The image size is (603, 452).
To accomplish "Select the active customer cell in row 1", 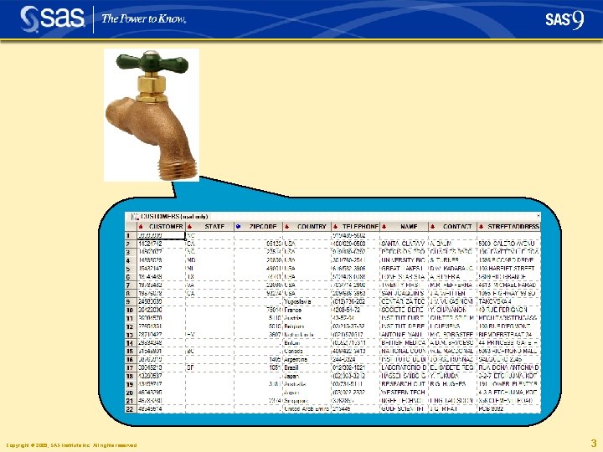I will (161, 235).
